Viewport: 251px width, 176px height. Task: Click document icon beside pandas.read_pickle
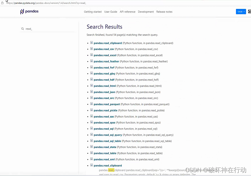92,110
